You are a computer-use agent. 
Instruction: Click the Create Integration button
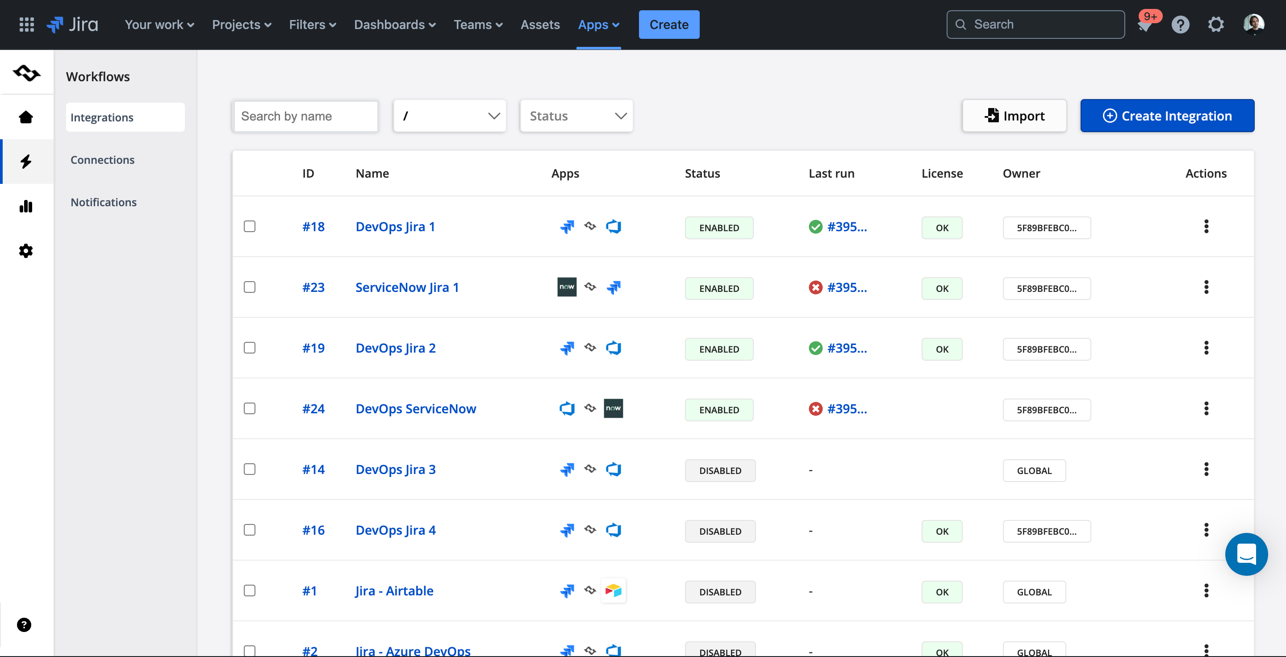(x=1167, y=116)
